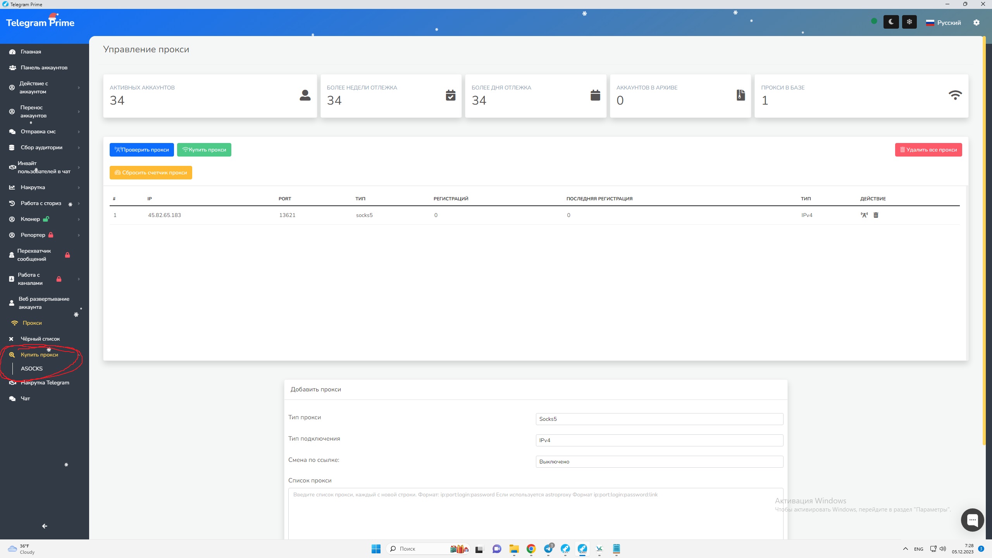The image size is (992, 558).
Task: Toggle snowflake effect button
Action: click(x=909, y=22)
